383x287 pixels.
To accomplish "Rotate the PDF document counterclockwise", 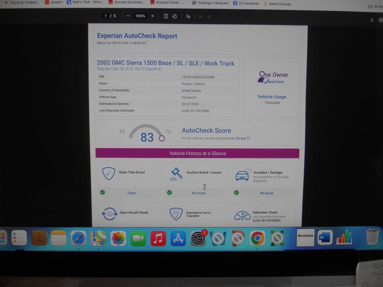I will 174,16.
